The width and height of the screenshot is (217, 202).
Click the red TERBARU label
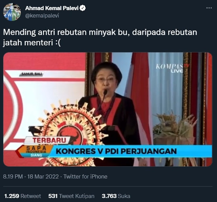click(49, 140)
